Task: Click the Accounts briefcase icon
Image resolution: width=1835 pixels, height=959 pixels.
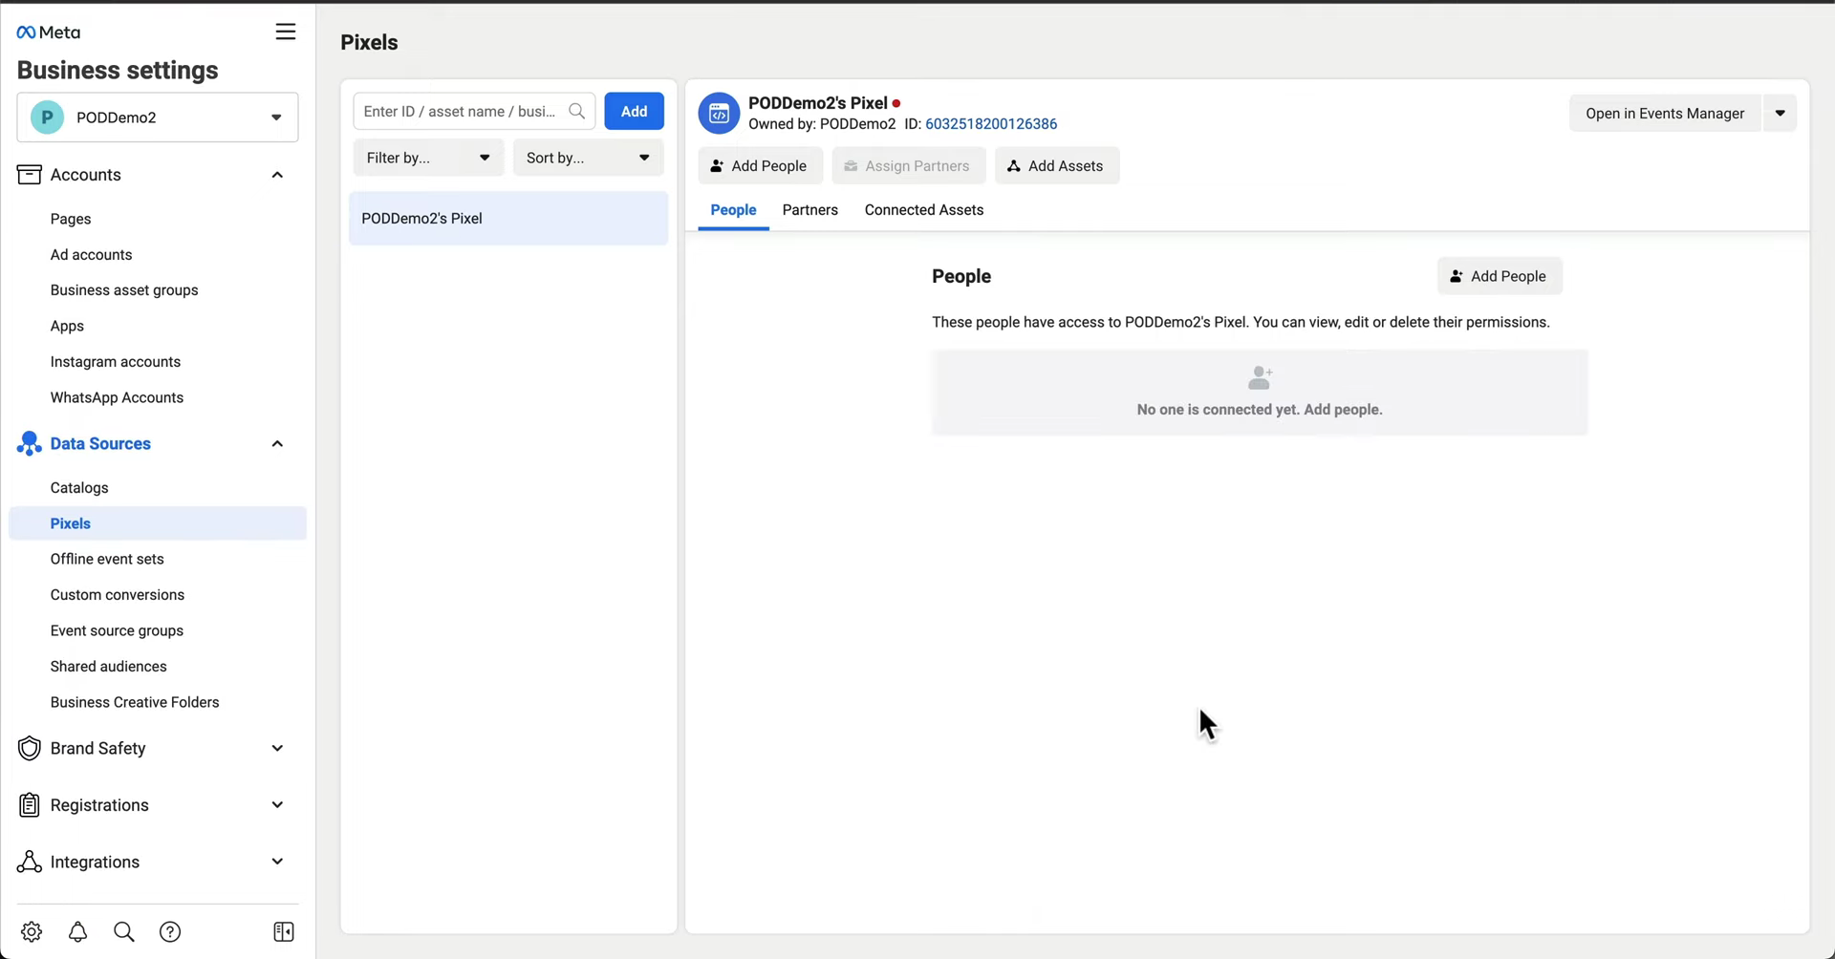Action: [30, 175]
